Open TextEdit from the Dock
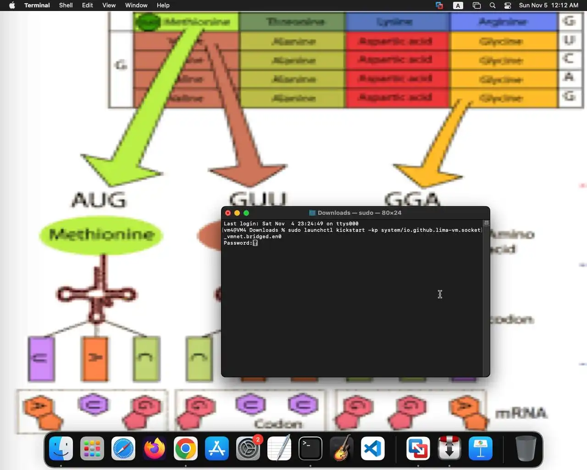 coord(279,448)
